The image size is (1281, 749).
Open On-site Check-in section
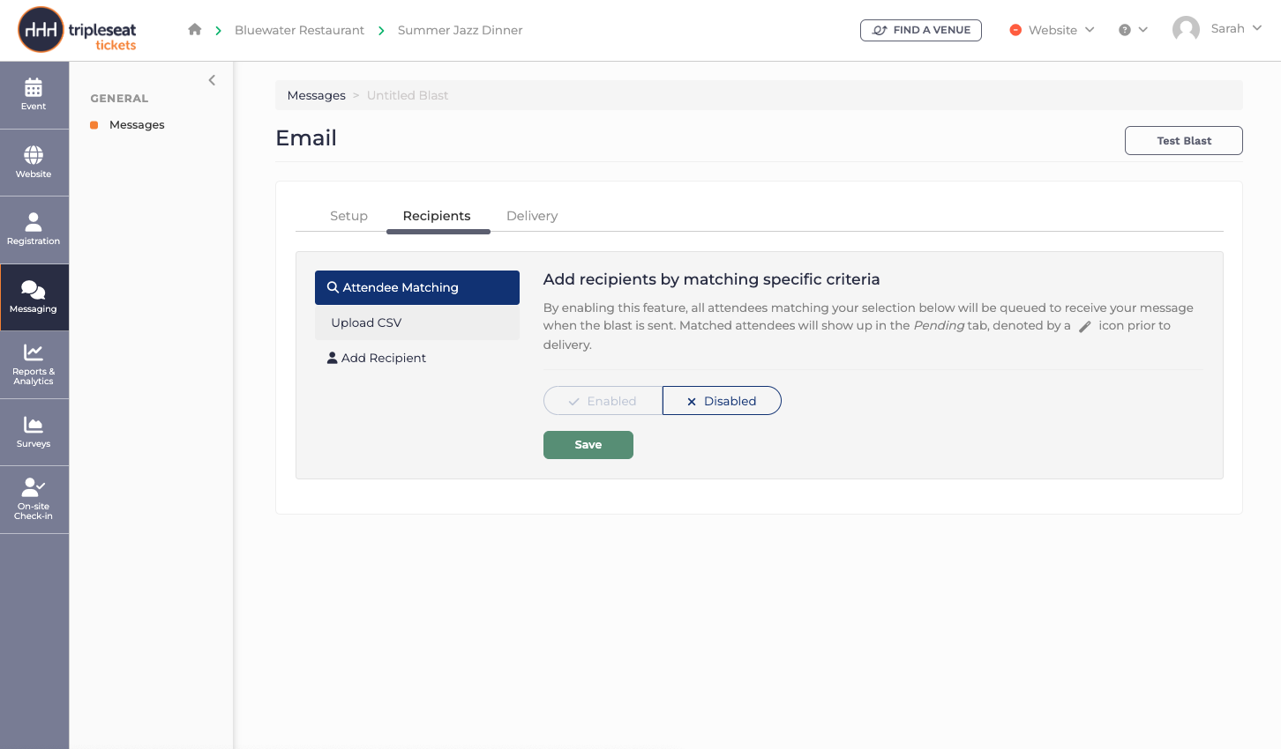[x=34, y=500]
